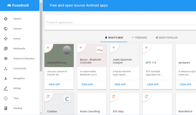The height and width of the screenshot is (115, 196).
Task: Open the CameraFileCopy card title
Action: [x=57, y=63]
